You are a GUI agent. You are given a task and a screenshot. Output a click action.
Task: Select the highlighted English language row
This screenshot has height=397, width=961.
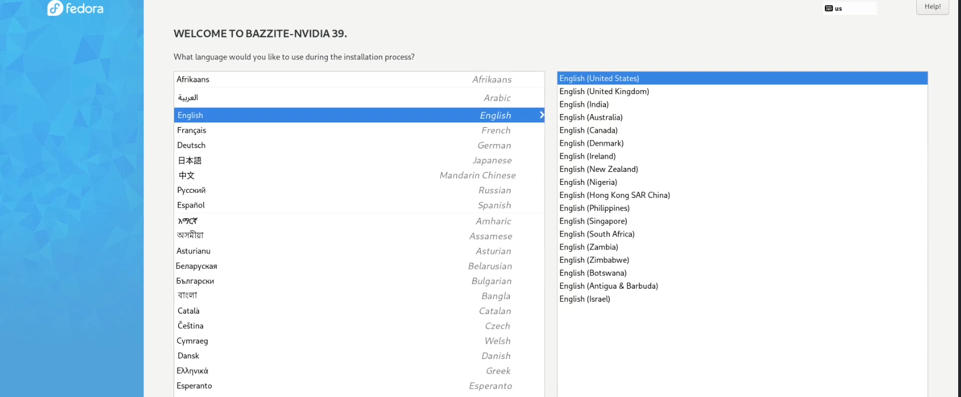(359, 115)
